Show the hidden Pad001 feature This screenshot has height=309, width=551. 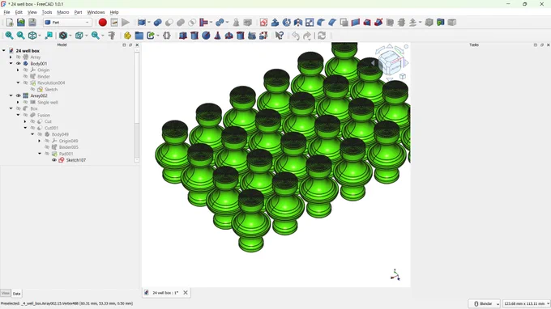[47, 154]
